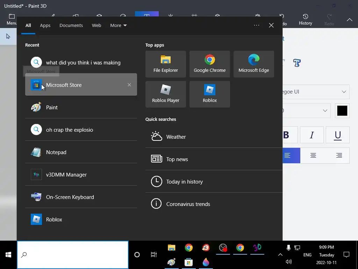Open v3DMM Manager from the Recent list
Screen dimensions: 358x269
click(81, 174)
